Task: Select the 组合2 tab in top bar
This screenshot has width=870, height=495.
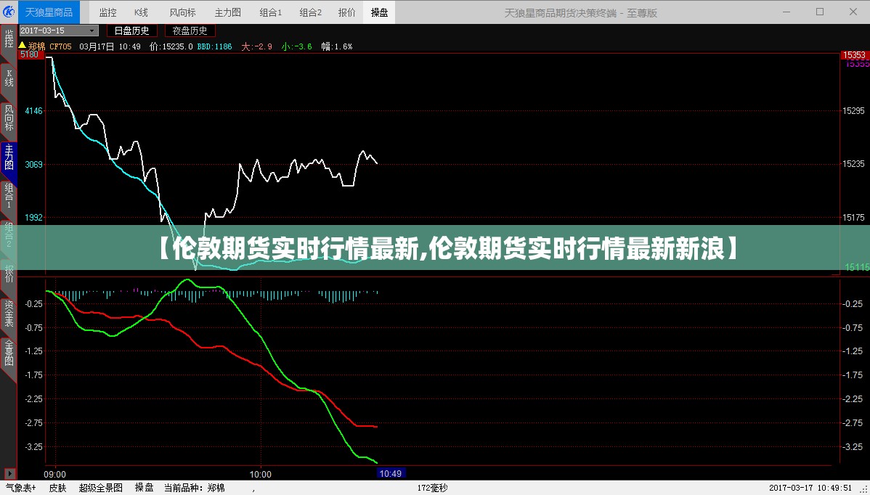Action: pyautogui.click(x=310, y=12)
